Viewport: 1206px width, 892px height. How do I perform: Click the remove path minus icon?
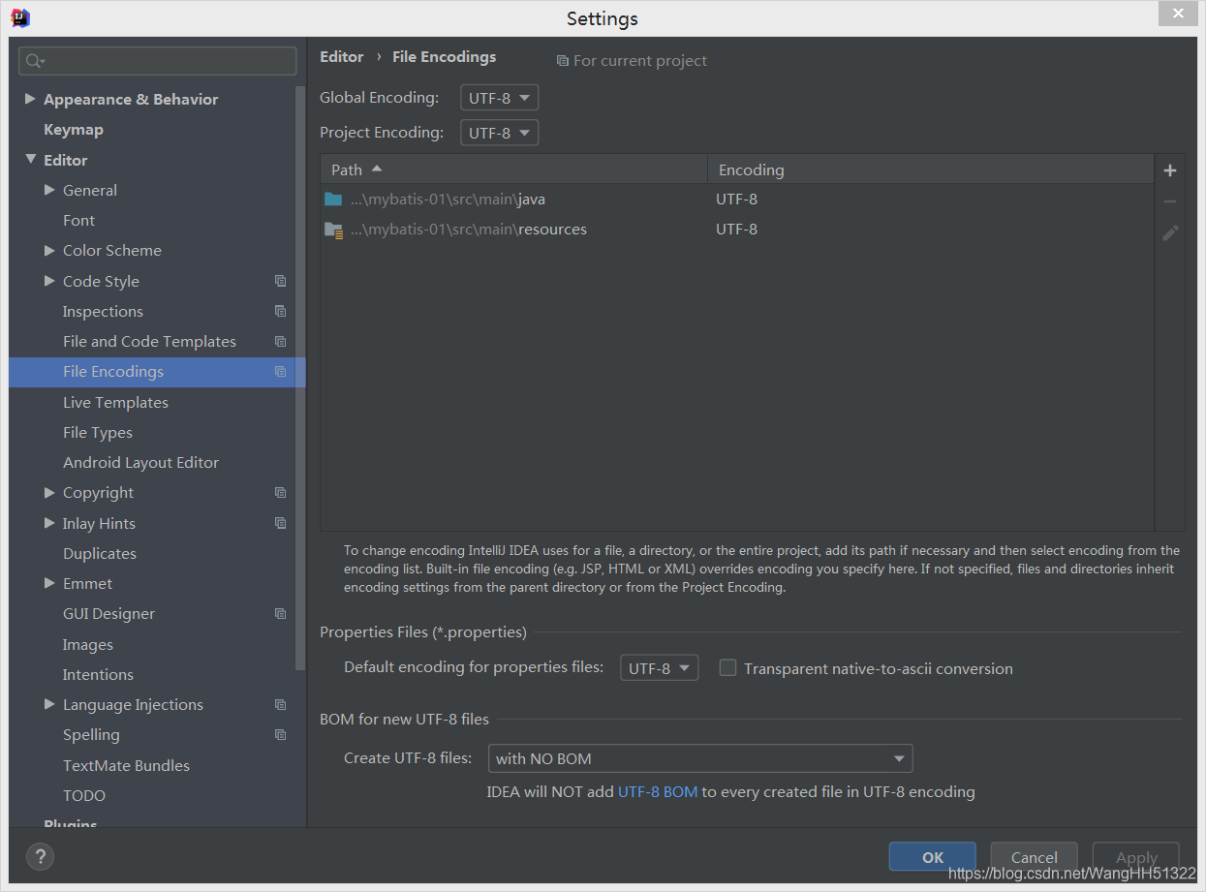tap(1170, 201)
